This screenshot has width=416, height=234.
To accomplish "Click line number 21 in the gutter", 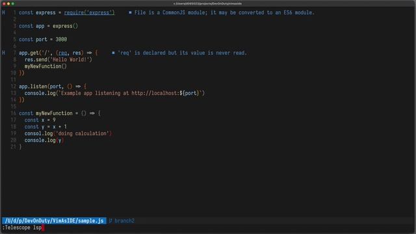I will coord(13,147).
